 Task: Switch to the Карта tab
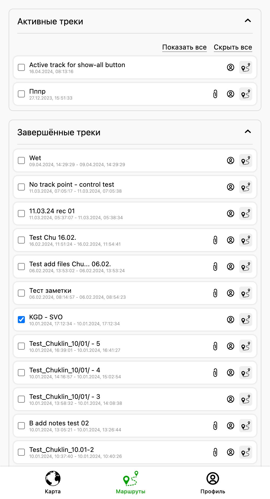point(53,482)
